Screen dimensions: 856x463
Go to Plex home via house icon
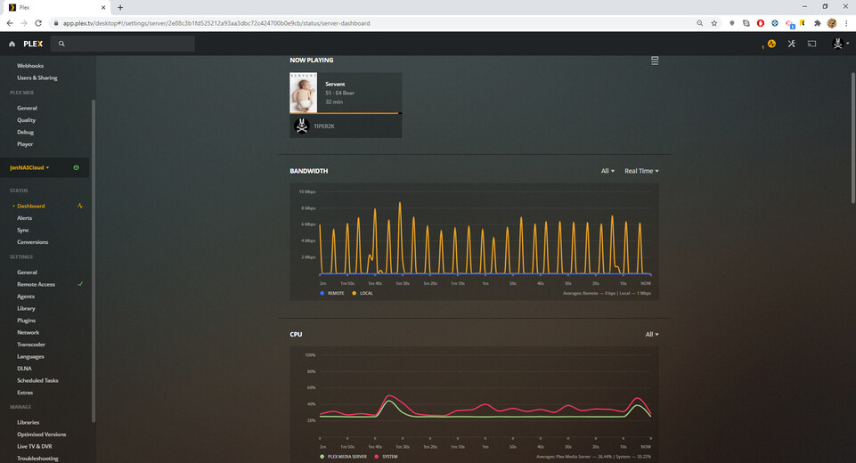click(x=12, y=44)
